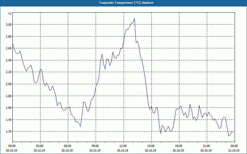Select the 1,40 y-axis label
The width and height of the screenshot is (247, 154).
[x=9, y=120]
